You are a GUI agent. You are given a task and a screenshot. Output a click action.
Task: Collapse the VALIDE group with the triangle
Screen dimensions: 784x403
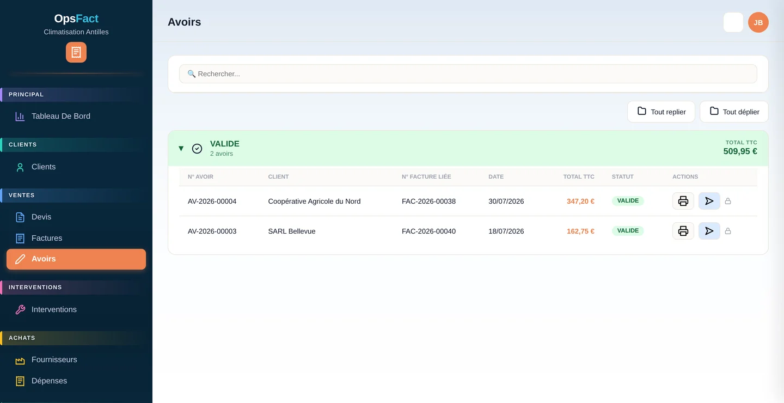pos(181,148)
